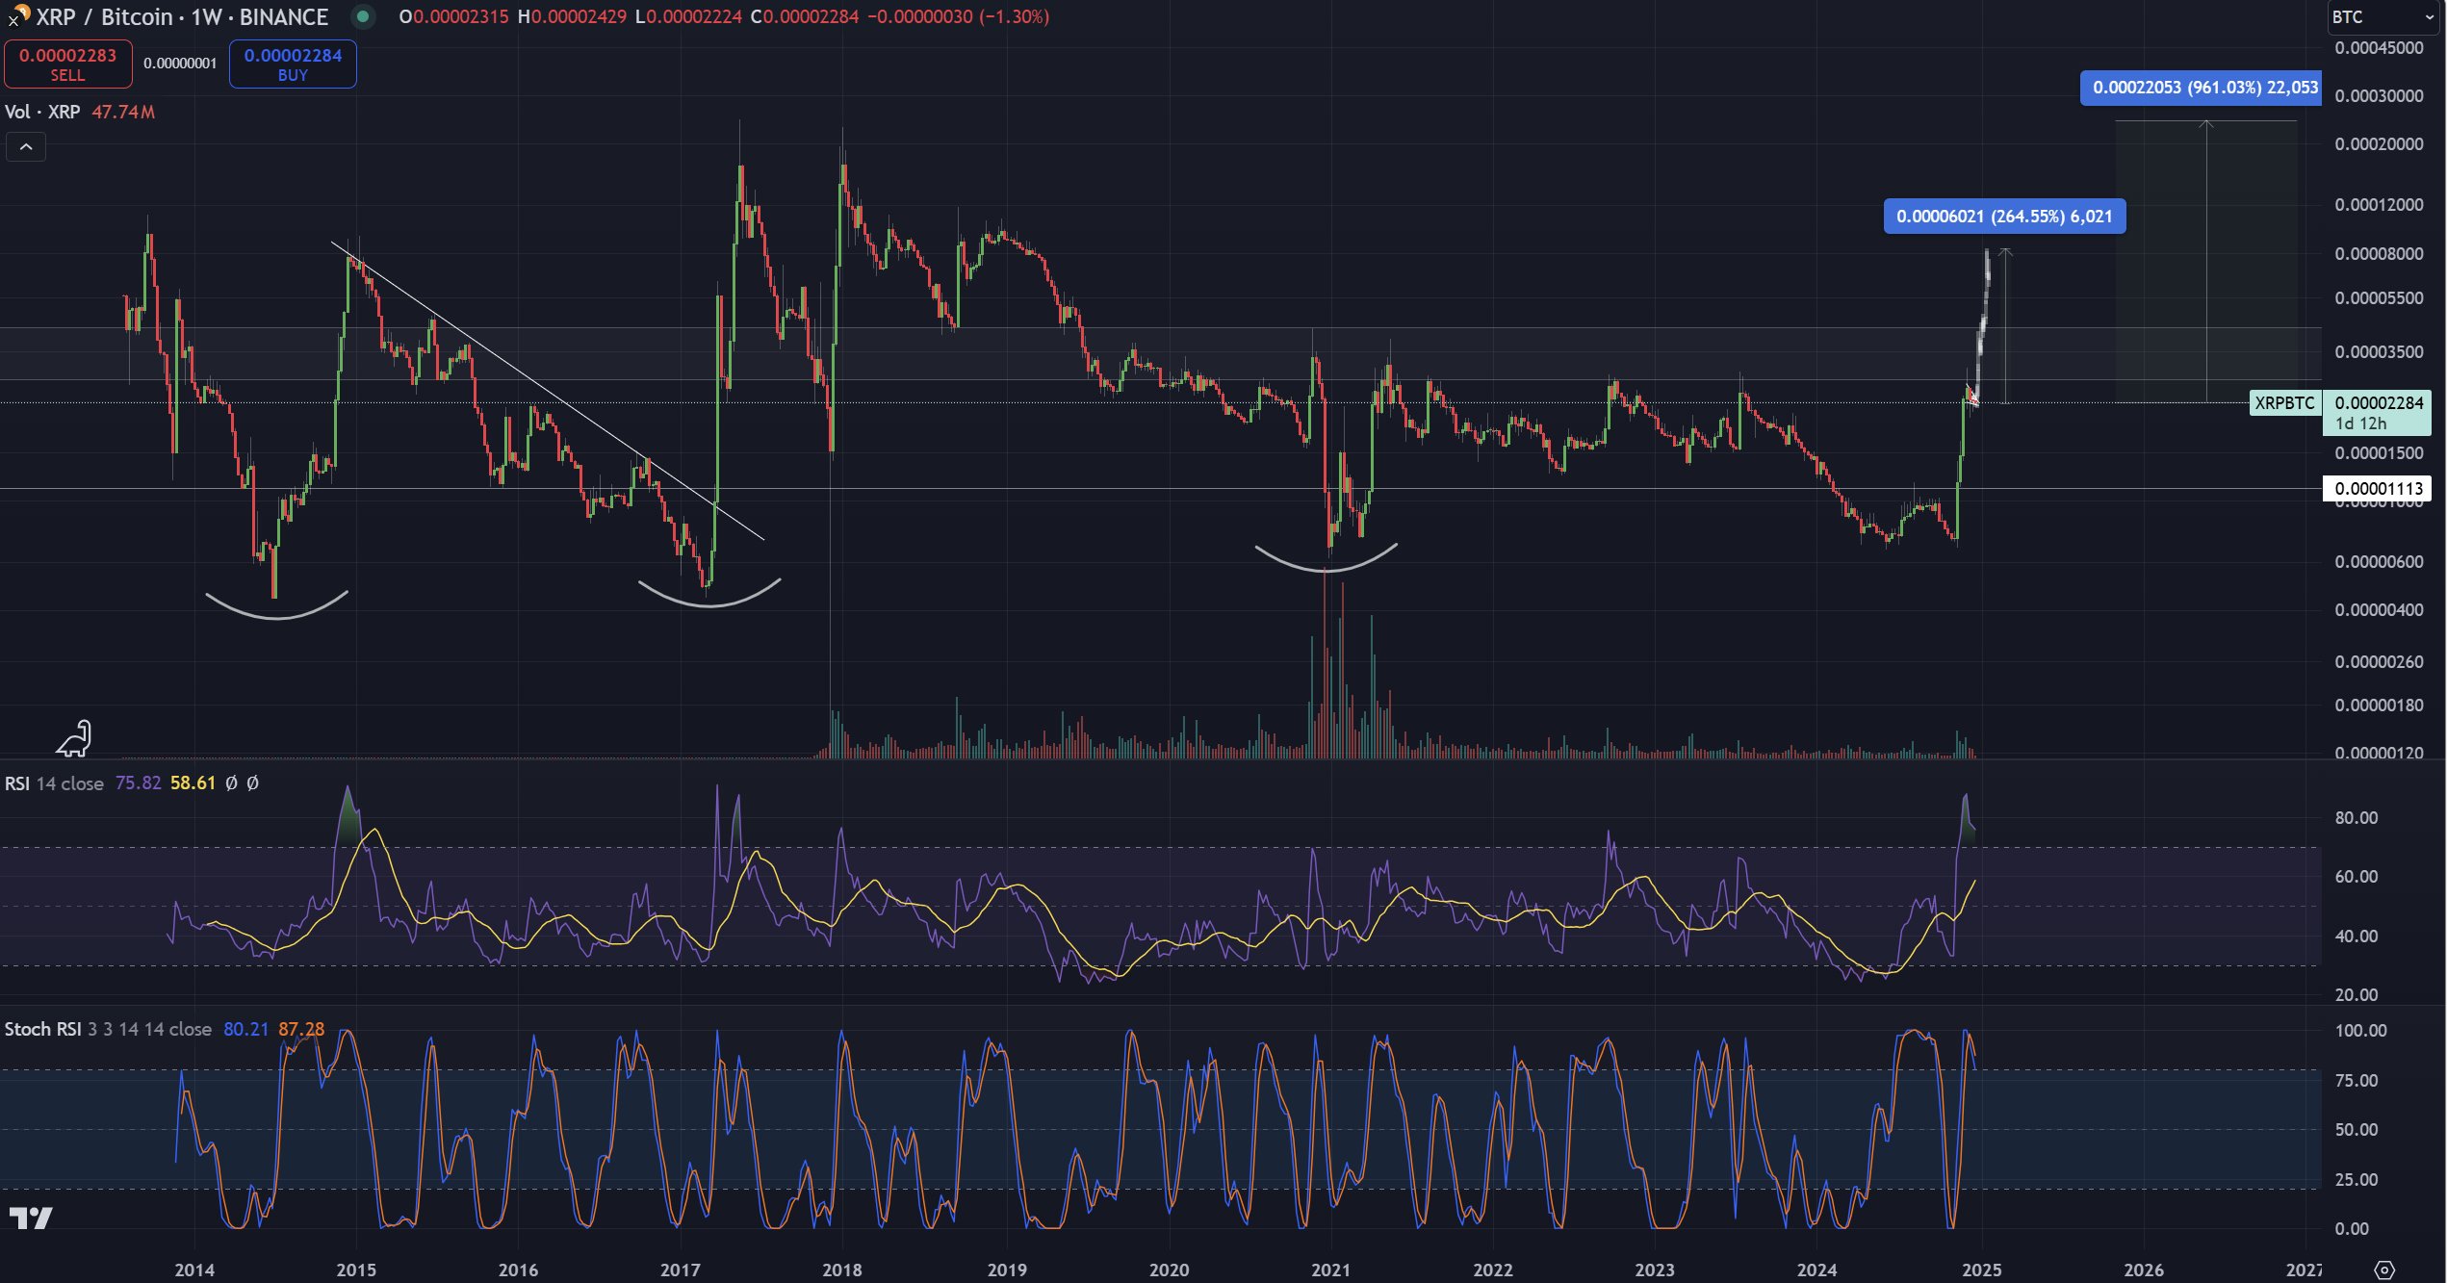Click the 0.00001113 horizontal line label
The image size is (2447, 1283).
pyautogui.click(x=2378, y=488)
